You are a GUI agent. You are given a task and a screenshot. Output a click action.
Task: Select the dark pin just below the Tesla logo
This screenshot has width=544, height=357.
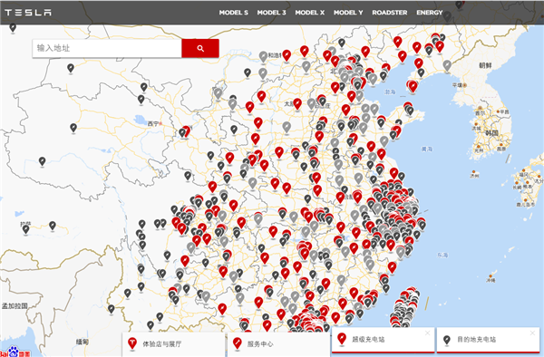pos(13,27)
